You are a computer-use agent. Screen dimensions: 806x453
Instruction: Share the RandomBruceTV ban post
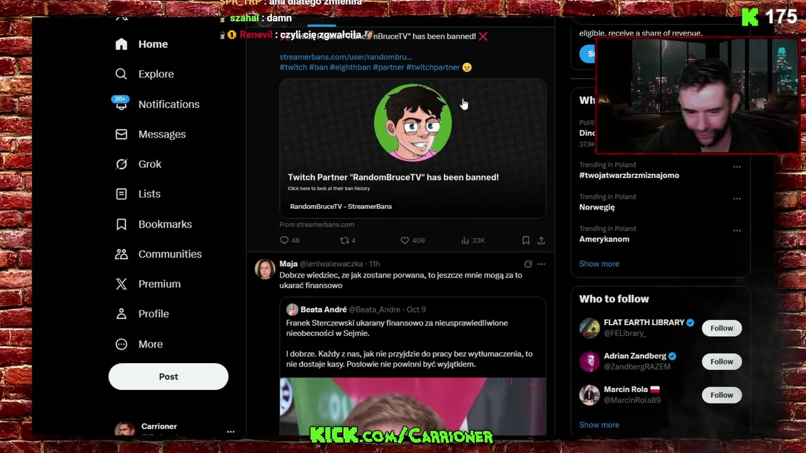coord(541,240)
